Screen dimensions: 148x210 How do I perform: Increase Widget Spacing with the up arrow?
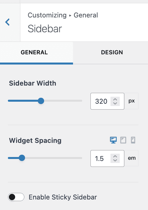(115, 157)
